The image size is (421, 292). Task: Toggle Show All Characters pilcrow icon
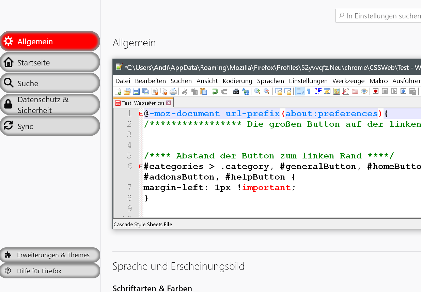tap(309, 91)
